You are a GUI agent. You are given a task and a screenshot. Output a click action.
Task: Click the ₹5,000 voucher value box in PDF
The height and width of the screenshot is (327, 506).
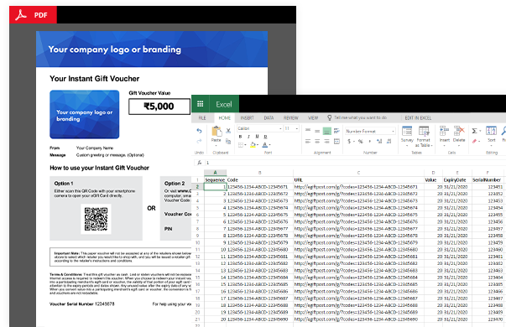coord(159,106)
